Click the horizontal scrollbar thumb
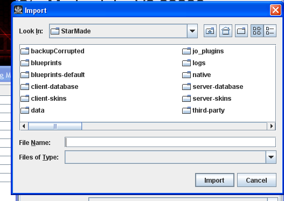The width and height of the screenshot is (284, 201). [x=55, y=126]
